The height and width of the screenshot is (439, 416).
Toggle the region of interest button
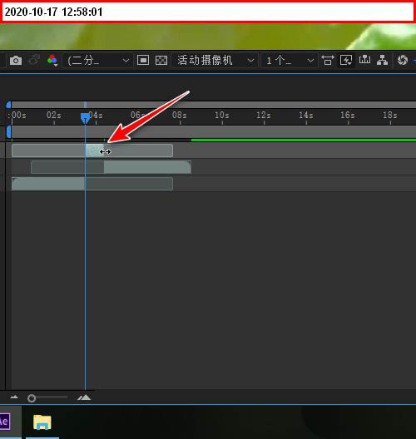[x=143, y=60]
